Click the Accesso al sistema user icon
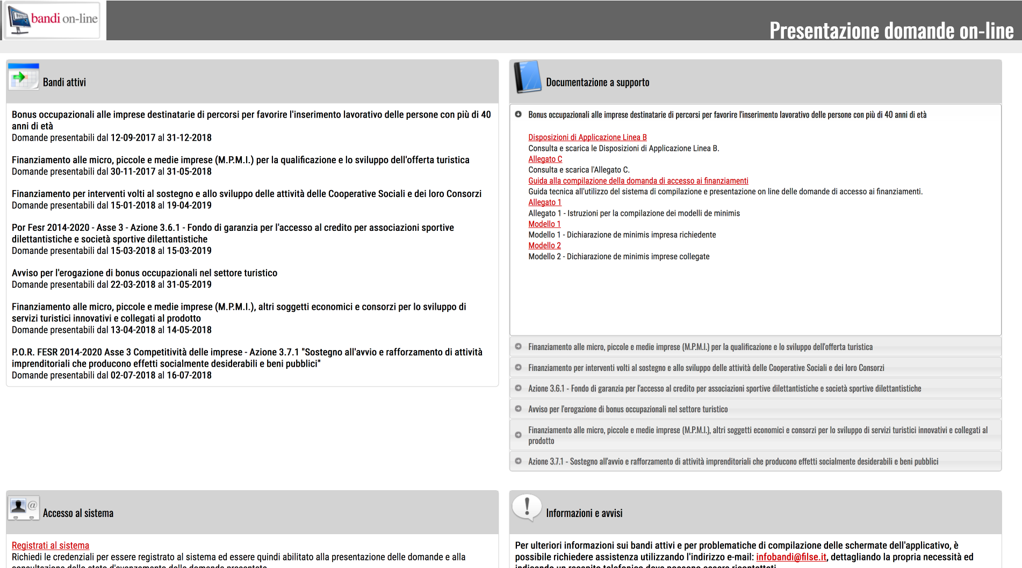1022x568 pixels. [x=23, y=508]
